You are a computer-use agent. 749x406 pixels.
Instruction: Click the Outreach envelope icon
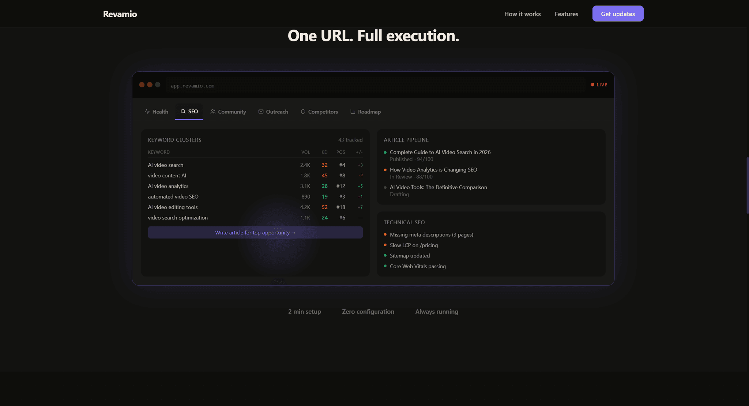tap(261, 112)
